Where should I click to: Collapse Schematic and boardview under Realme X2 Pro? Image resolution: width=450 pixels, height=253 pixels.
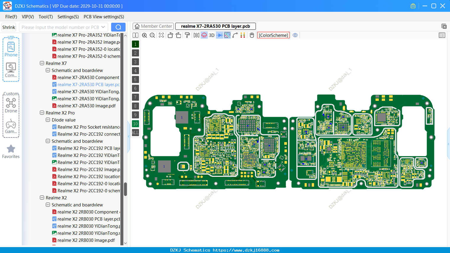[x=48, y=141]
